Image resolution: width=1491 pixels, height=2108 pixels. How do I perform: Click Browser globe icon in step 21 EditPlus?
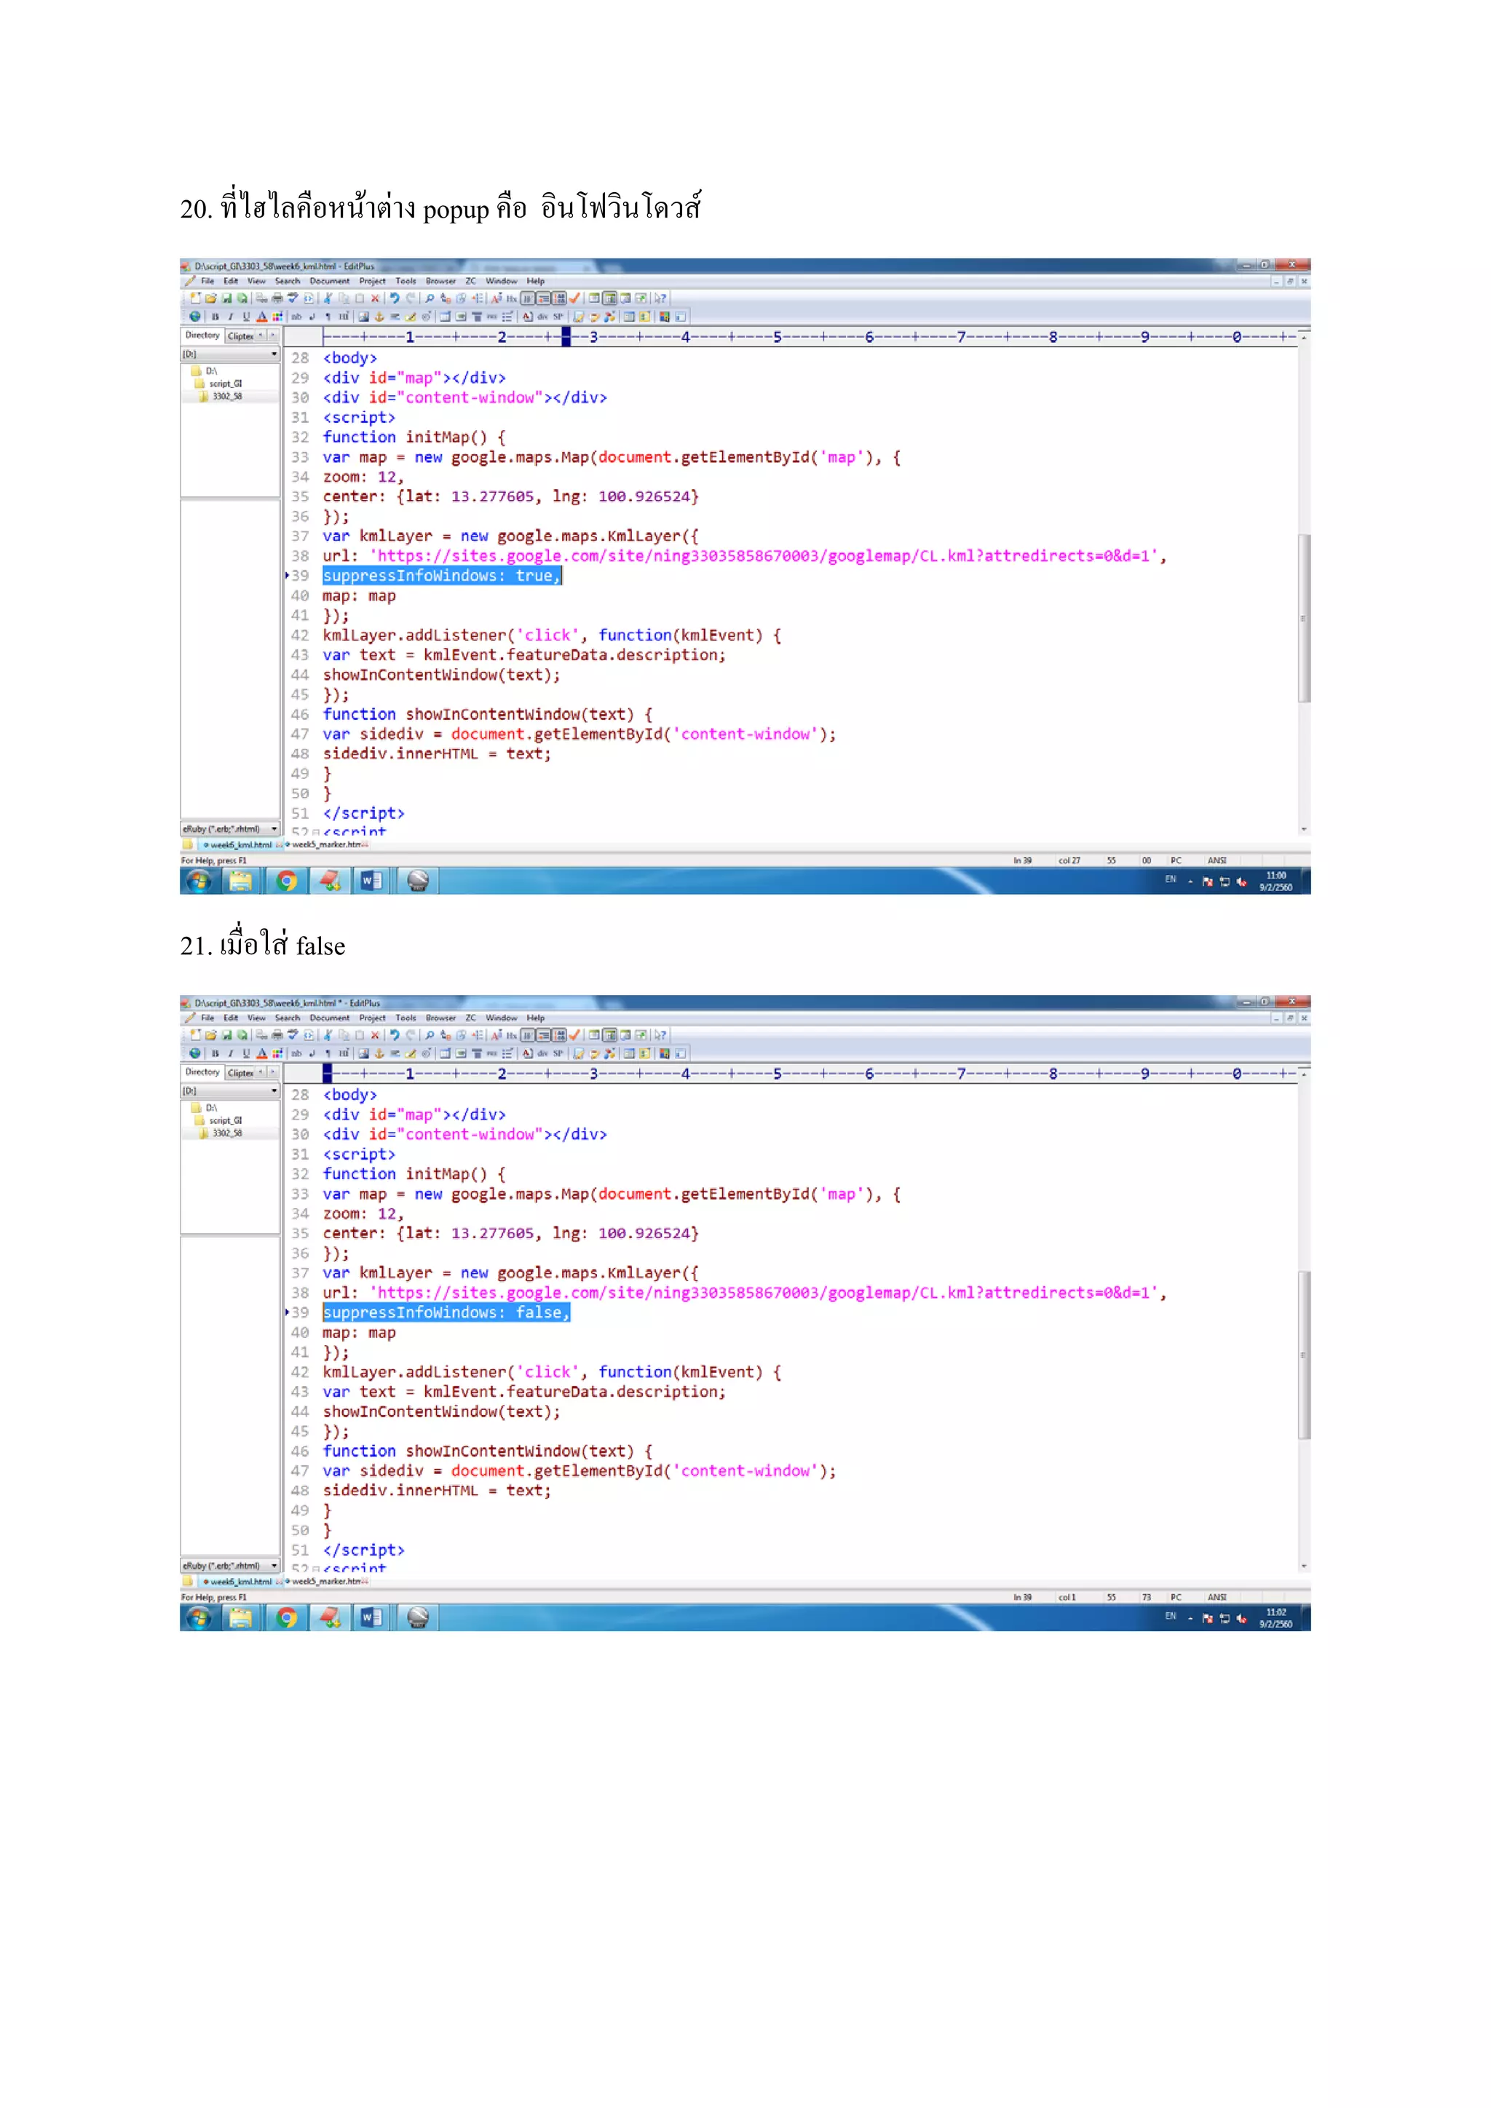tap(194, 1053)
